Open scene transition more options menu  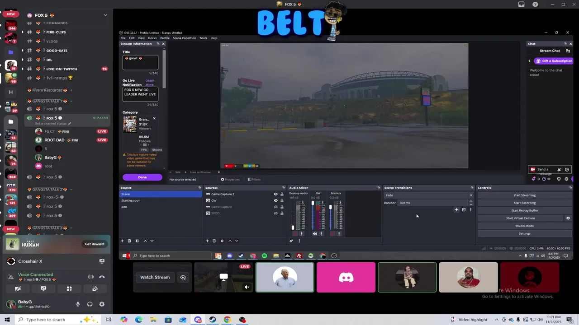[x=470, y=209]
